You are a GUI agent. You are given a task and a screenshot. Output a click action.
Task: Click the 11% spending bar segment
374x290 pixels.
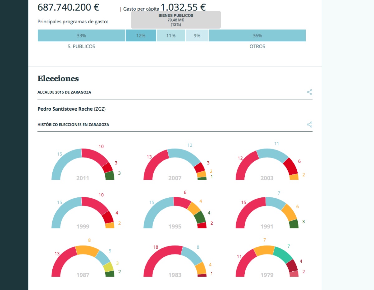pyautogui.click(x=171, y=36)
